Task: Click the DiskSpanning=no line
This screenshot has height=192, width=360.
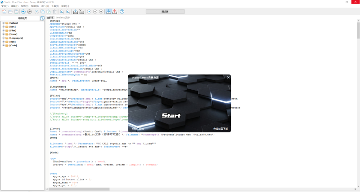Action: [x=61, y=33]
